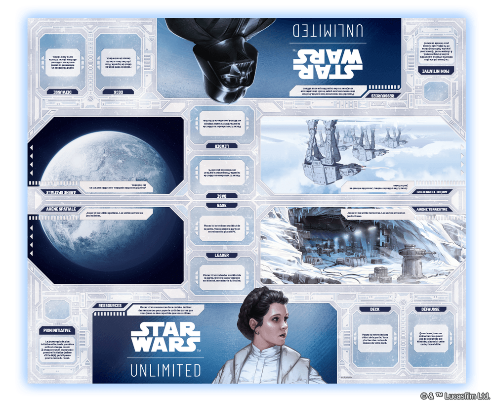Image resolution: width=494 pixels, height=401 pixels.
Task: Click the upright Star Wars logo
Action: click(x=165, y=338)
